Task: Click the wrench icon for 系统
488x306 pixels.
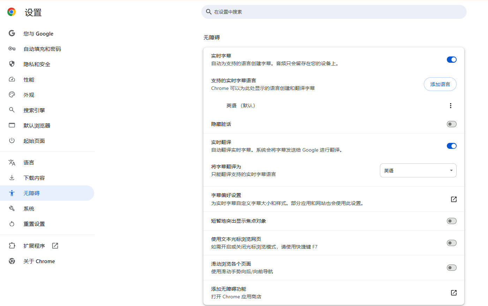Action: [12, 208]
